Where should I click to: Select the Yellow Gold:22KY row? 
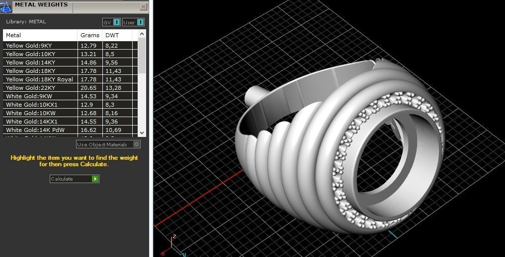click(x=71, y=87)
